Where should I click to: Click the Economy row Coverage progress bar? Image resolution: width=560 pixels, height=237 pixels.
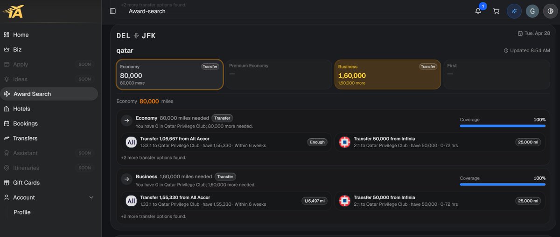click(503, 126)
